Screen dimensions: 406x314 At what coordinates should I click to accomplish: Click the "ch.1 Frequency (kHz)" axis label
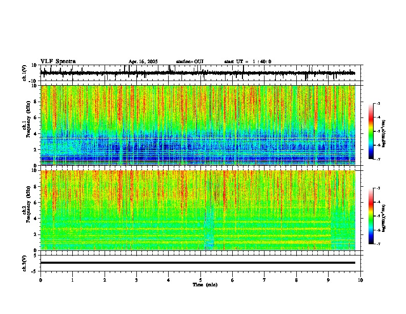(26, 119)
